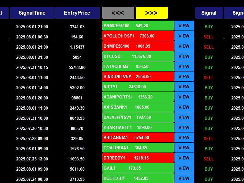The image size is (244, 183).
Task: Select the COALINDIA1 364.85 row
Action: point(138,148)
